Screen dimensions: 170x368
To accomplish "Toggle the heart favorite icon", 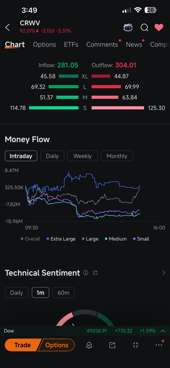I will pyautogui.click(x=159, y=27).
